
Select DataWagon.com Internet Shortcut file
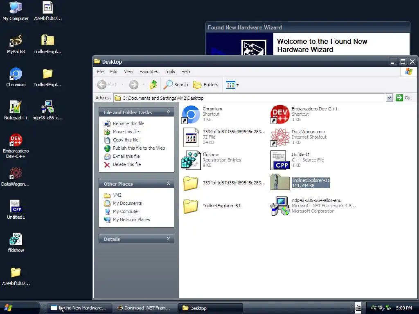[298, 137]
